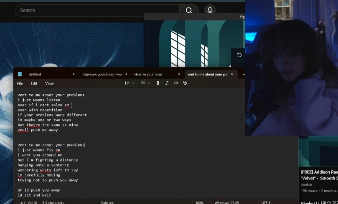Click the line 'youll push me away'
Image resolution: width=338 pixels, height=204 pixels.
click(x=38, y=130)
